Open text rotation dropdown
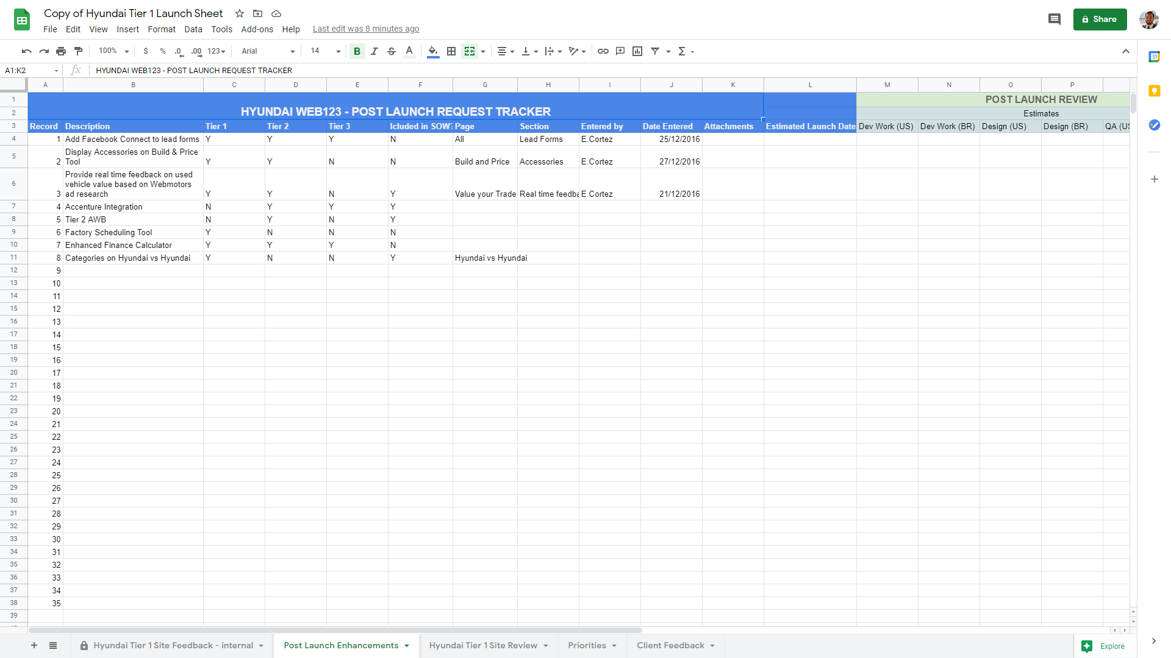Viewport: 1171px width, 658px height. pyautogui.click(x=577, y=51)
